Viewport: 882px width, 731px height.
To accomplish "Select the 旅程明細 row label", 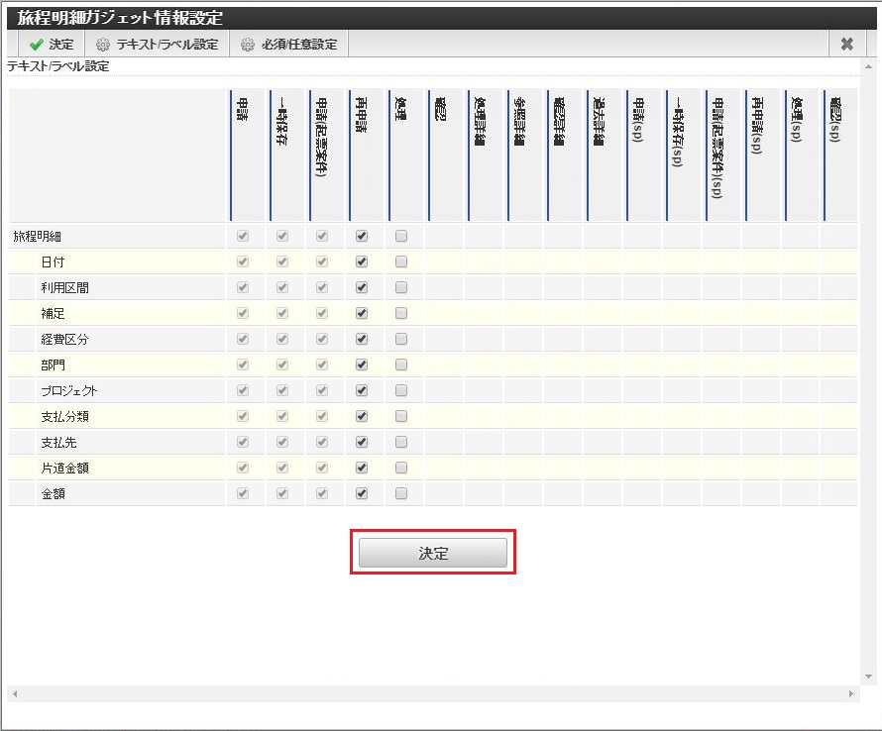I will [37, 237].
